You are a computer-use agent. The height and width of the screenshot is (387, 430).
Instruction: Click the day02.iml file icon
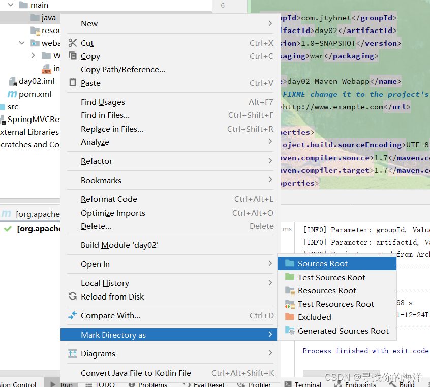13,81
